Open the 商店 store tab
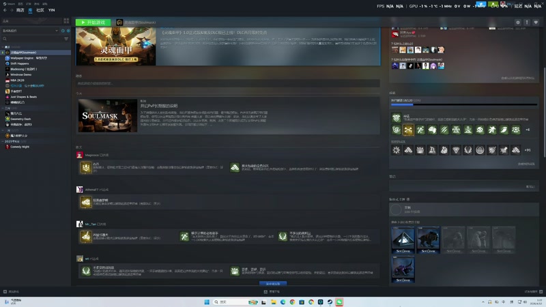 coord(20,10)
